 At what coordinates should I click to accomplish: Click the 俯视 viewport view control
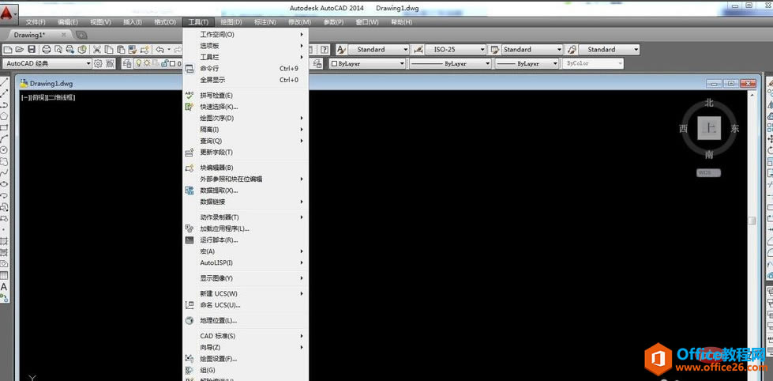pyautogui.click(x=39, y=98)
